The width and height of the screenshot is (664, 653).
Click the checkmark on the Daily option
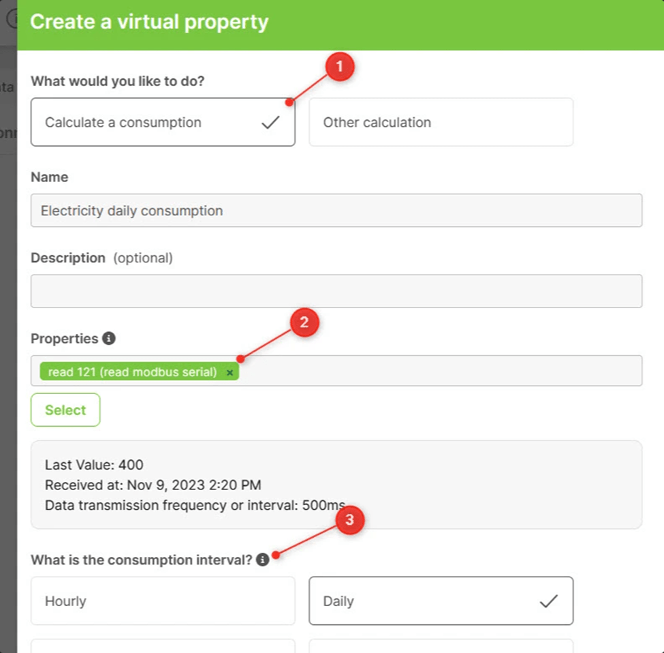(548, 601)
